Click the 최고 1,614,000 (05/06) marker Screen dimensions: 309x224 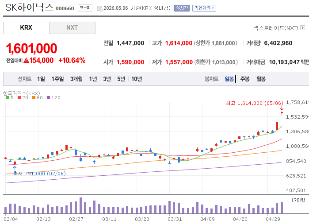[255, 103]
